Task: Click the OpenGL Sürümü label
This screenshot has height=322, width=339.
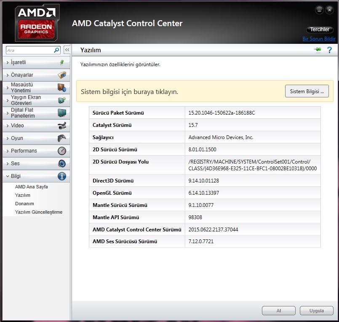Action: tap(112, 193)
